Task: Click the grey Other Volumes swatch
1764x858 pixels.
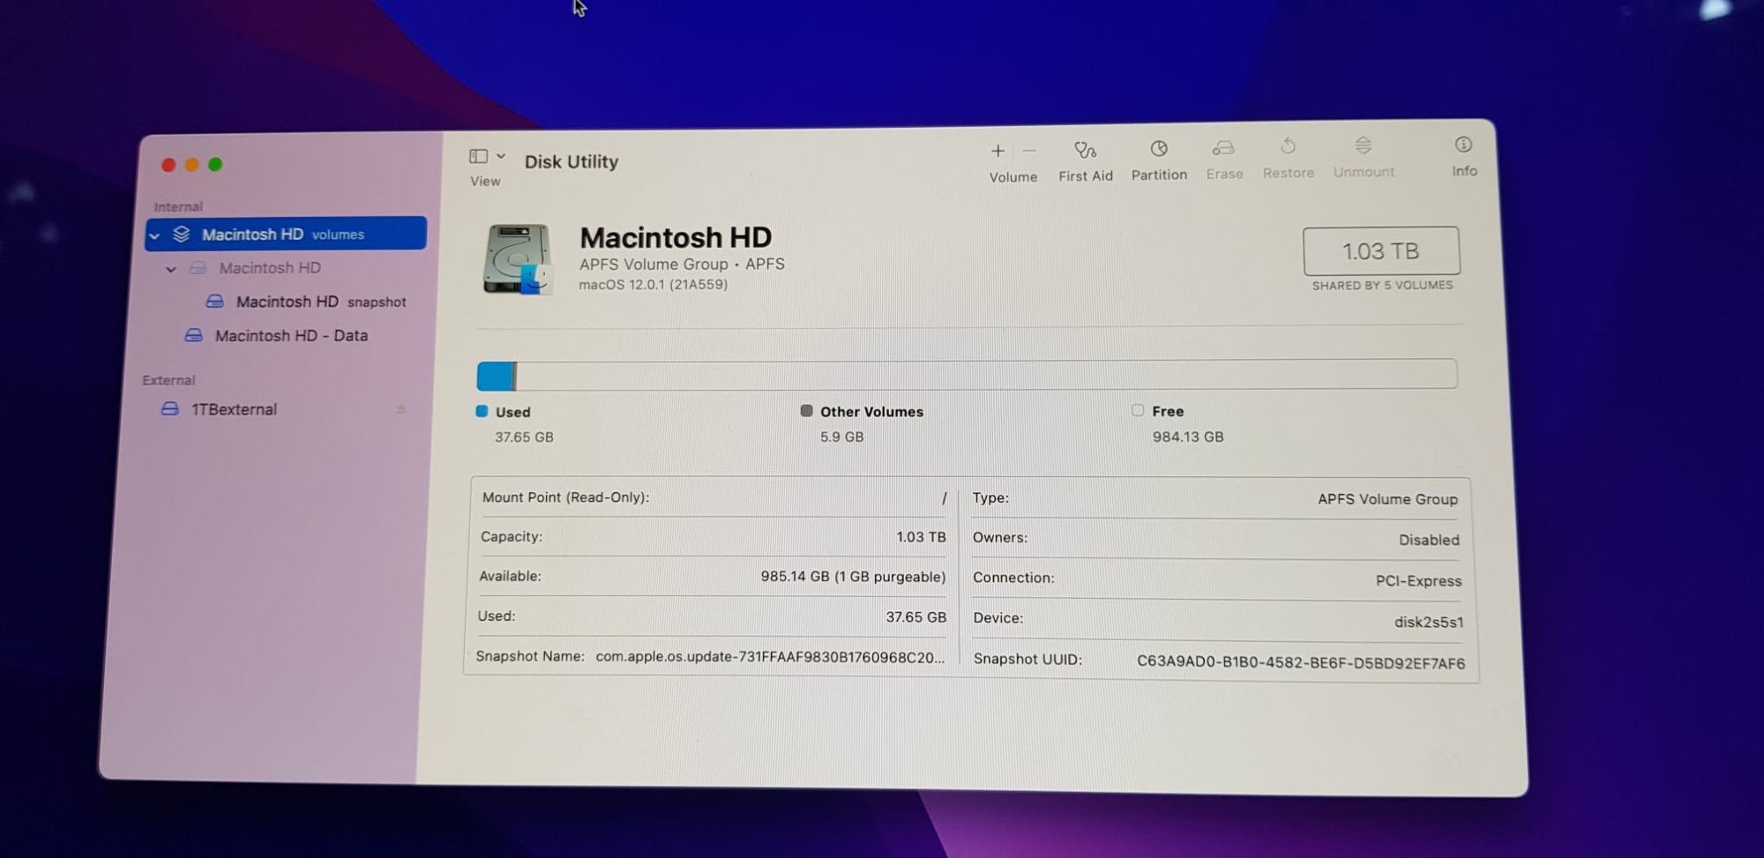Action: [806, 411]
